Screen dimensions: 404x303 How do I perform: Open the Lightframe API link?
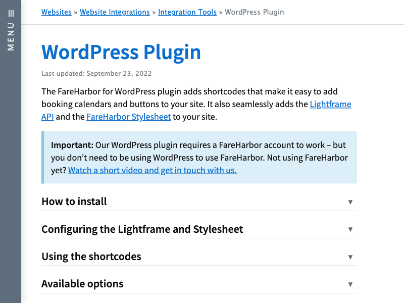pyautogui.click(x=330, y=104)
